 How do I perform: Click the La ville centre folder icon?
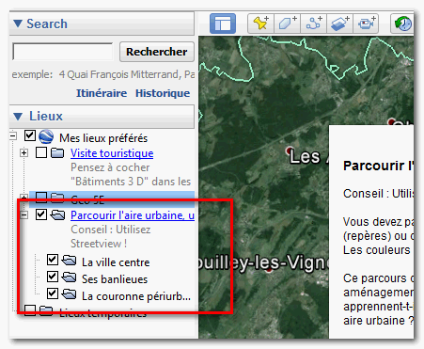69,261
